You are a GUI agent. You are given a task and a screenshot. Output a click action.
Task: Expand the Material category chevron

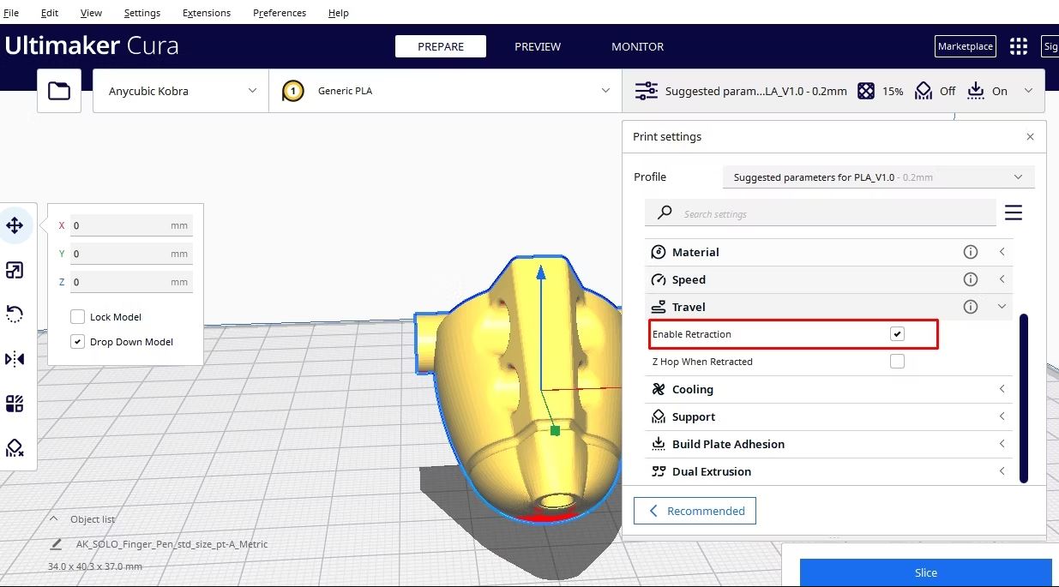coord(1002,252)
